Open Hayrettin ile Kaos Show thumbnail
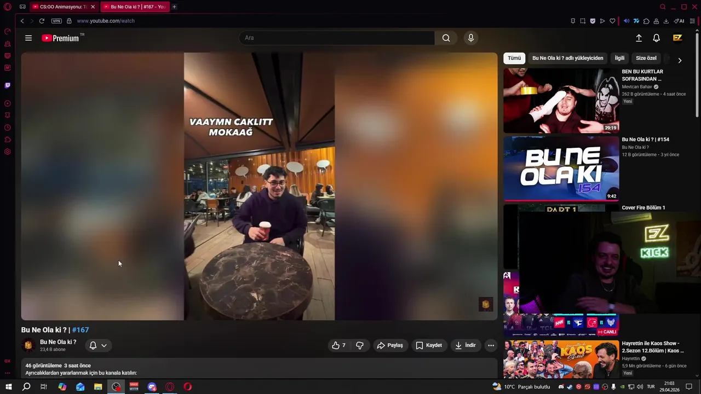Image resolution: width=701 pixels, height=394 pixels. click(x=561, y=360)
